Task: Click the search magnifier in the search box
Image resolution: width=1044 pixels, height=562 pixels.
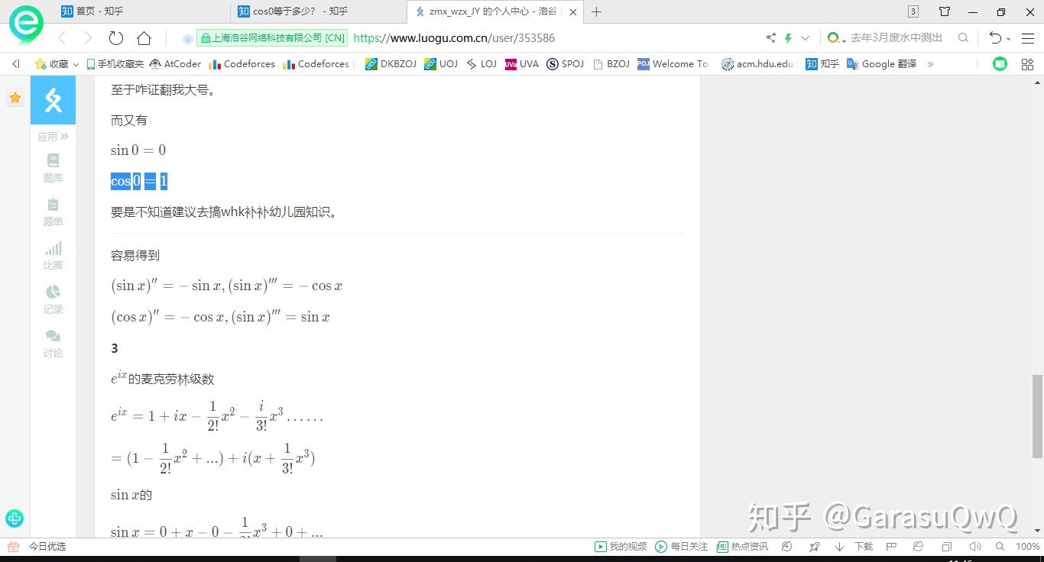Action: coord(963,37)
